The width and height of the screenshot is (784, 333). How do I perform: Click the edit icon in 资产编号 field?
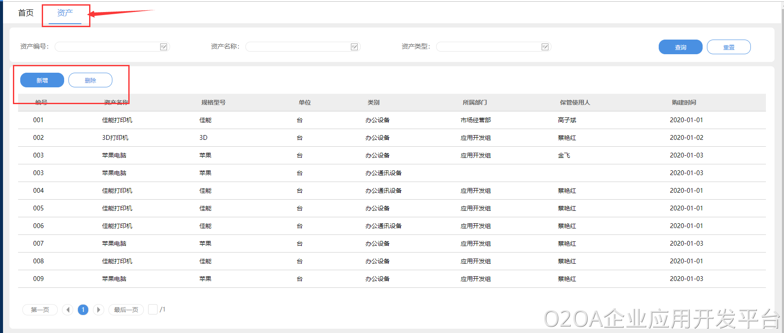click(164, 47)
